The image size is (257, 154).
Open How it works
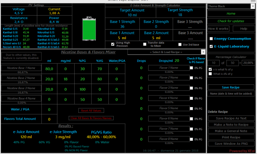(218, 29)
